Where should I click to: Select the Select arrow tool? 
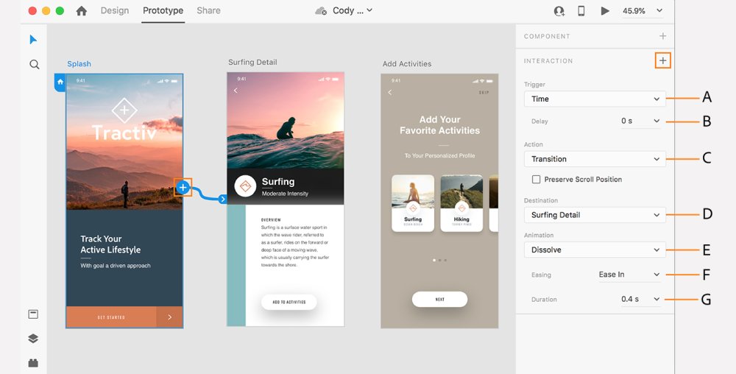click(33, 40)
